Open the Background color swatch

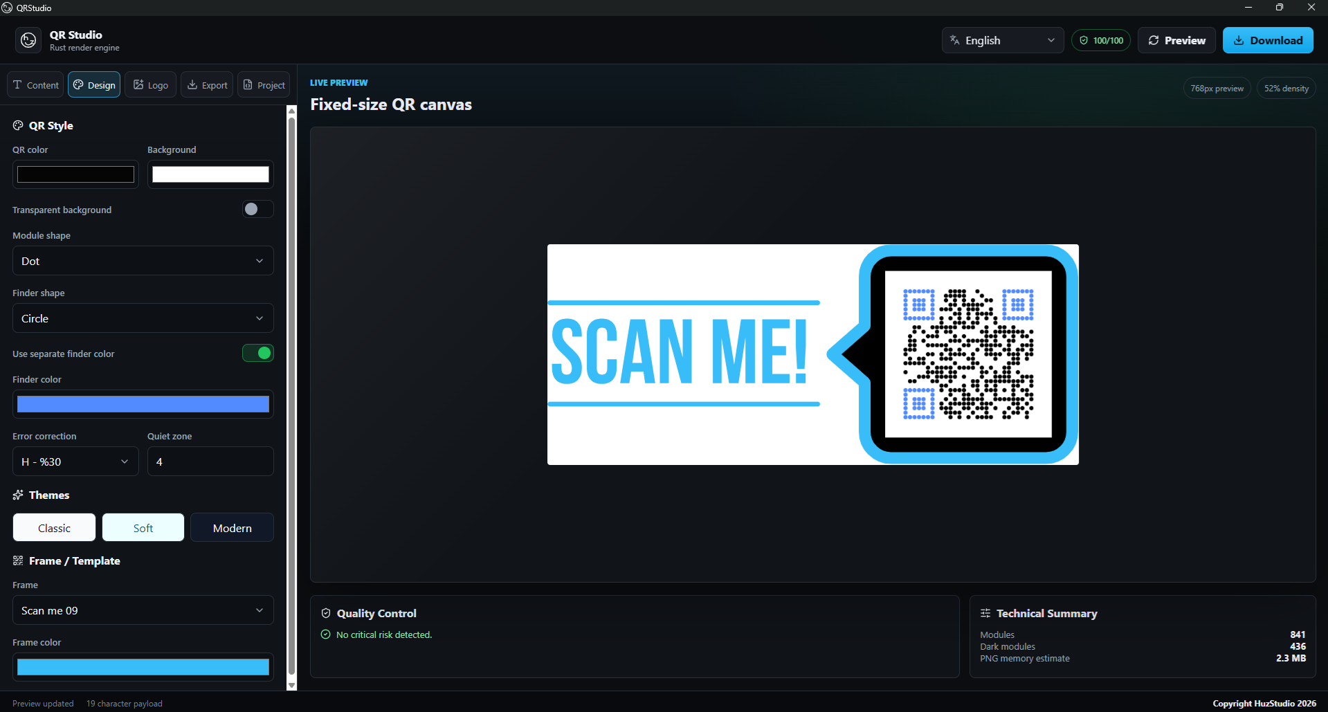point(210,174)
